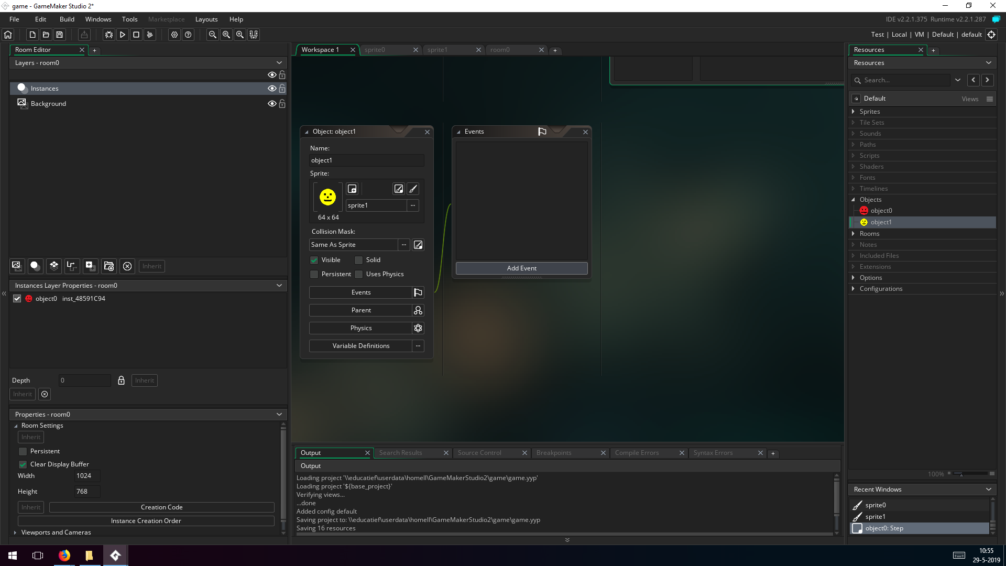Expand Viewports and Cameras section

coord(15,532)
